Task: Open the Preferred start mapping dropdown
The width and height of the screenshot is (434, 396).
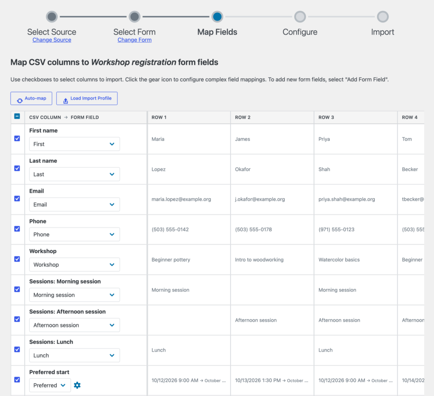Action: pyautogui.click(x=50, y=385)
